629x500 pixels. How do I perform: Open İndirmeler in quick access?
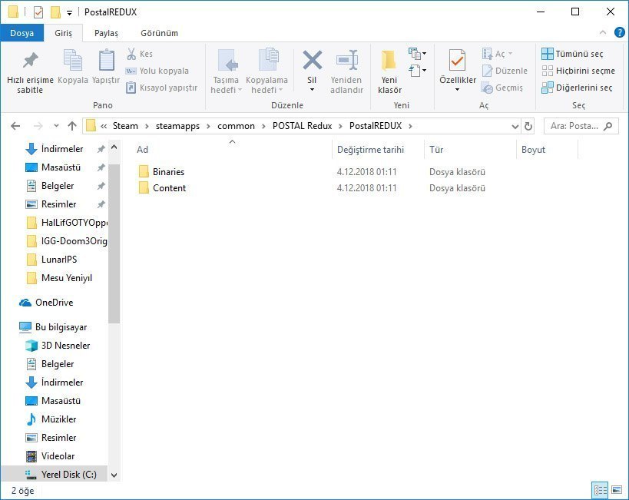61,149
